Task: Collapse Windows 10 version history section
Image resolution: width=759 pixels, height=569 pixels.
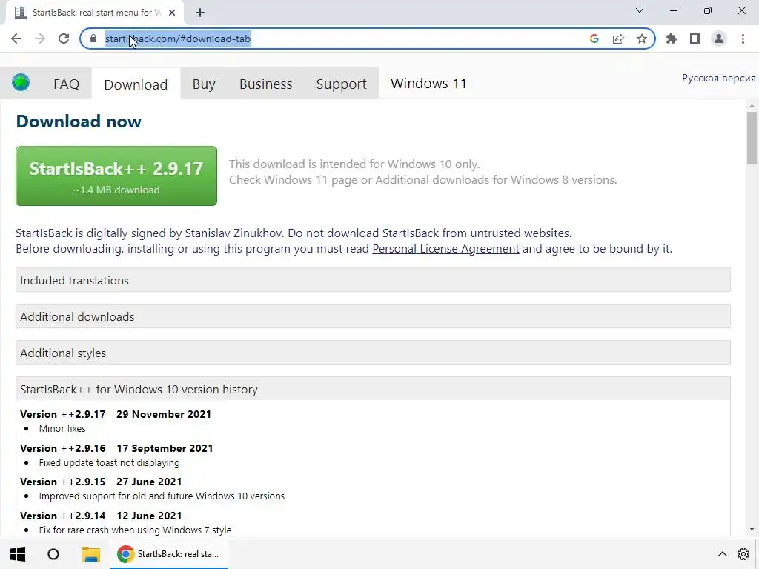Action: coord(374,389)
